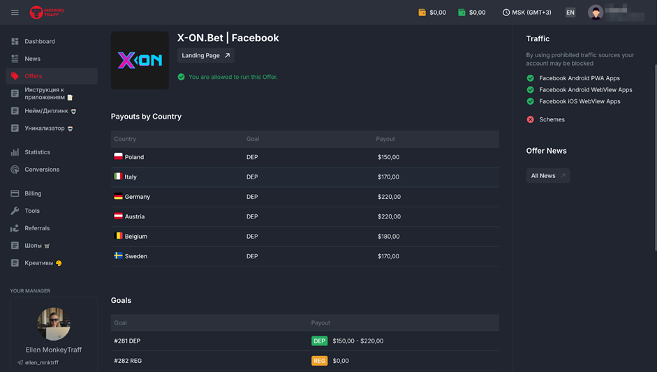Open Нейм/Диплинк in the sidebar
657x372 pixels.
click(x=52, y=111)
